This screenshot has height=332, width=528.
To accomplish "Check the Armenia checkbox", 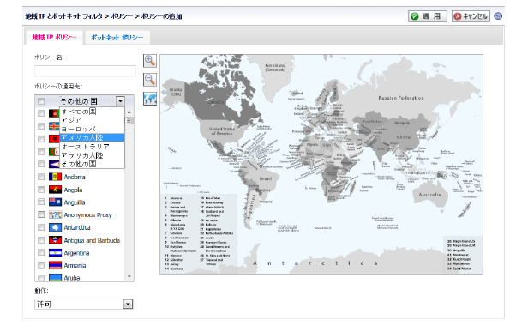I will click(x=41, y=265).
